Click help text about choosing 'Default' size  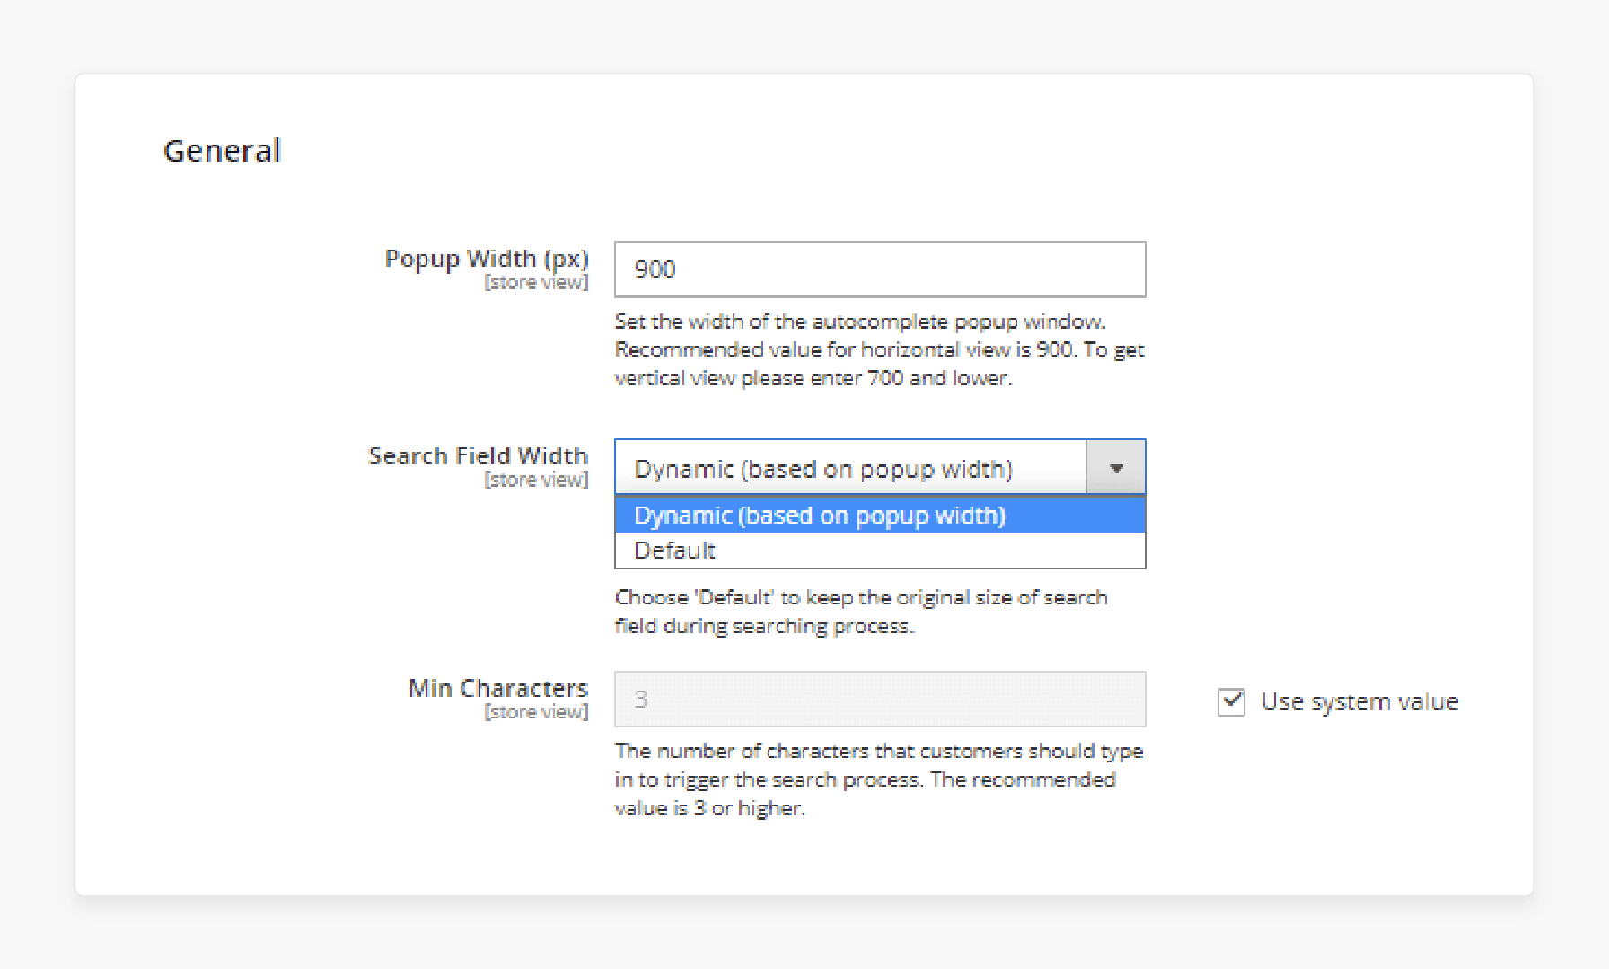[x=861, y=612]
